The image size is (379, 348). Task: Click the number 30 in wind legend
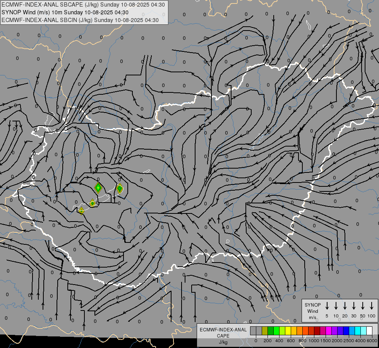click(x=353, y=316)
